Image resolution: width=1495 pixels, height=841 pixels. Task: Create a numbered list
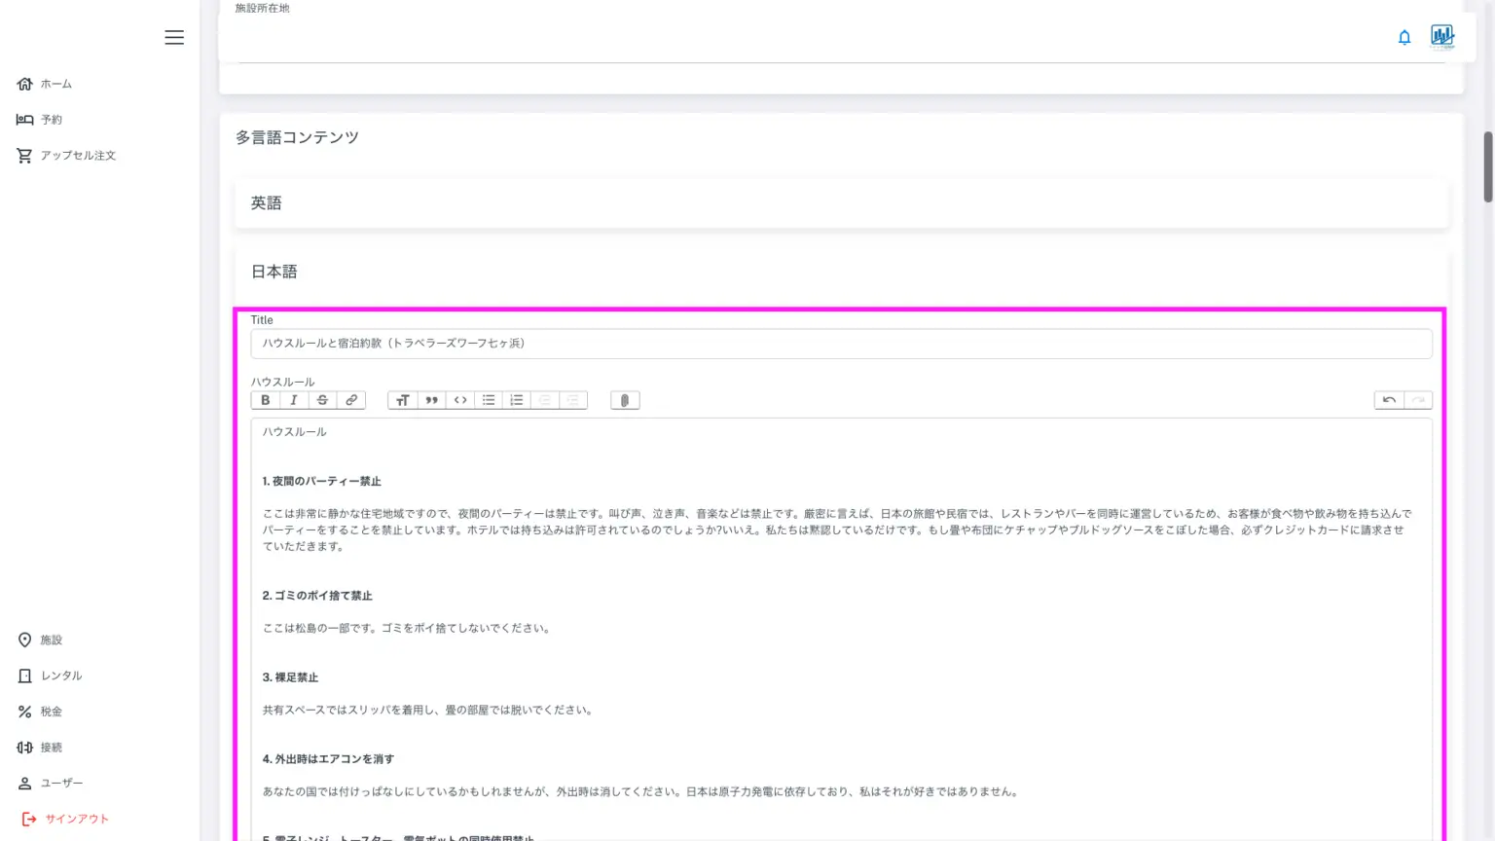517,400
